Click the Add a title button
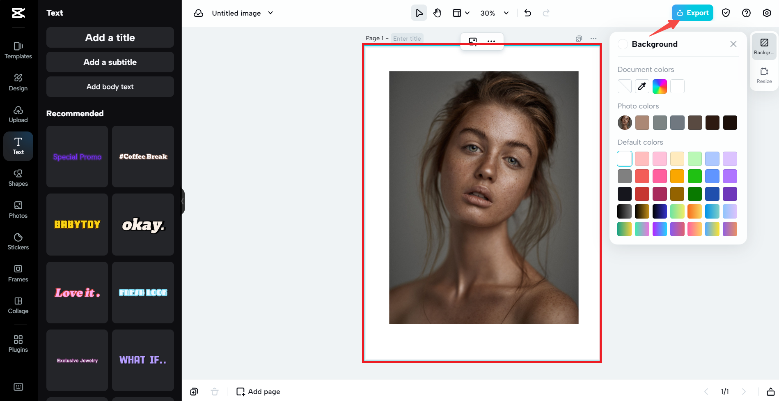Viewport: 779px width, 401px height. [x=110, y=37]
